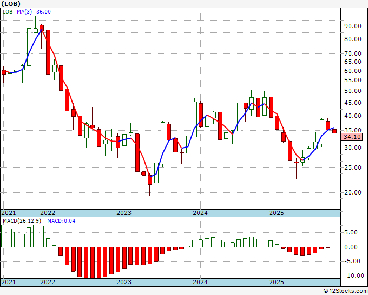Click the 2021 label on price timeline
This screenshot has width=368, height=295.
click(x=9, y=213)
